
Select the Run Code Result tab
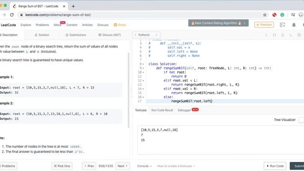pos(162,110)
